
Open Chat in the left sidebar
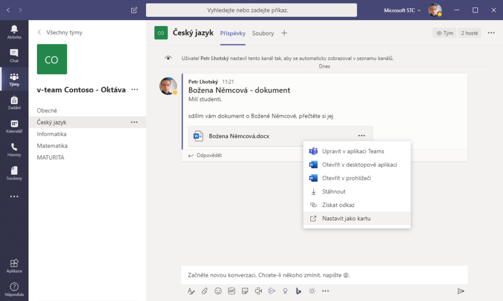pos(14,55)
